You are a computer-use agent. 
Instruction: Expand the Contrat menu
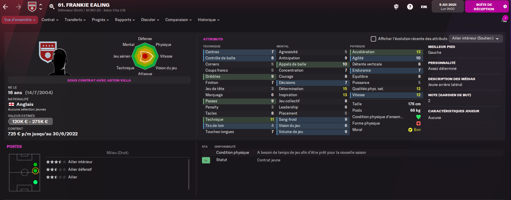pos(50,20)
